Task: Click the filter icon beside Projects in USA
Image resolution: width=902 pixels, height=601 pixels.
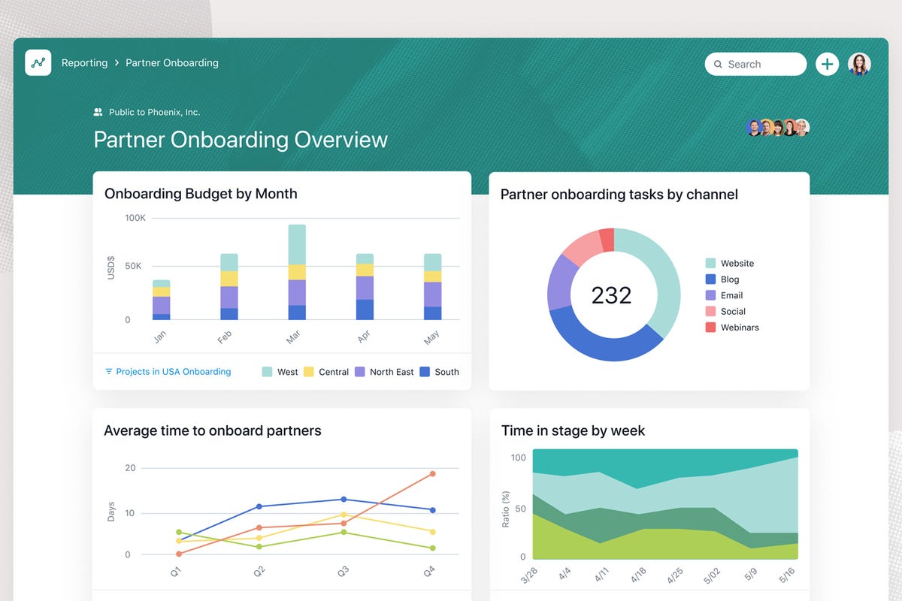Action: (x=109, y=372)
